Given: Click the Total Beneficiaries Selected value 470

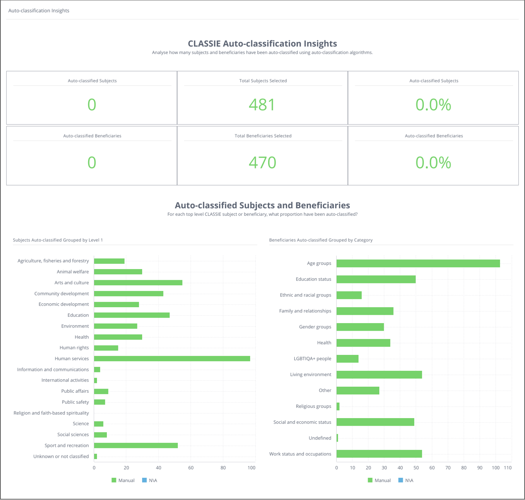Looking at the screenshot, I should (x=262, y=163).
